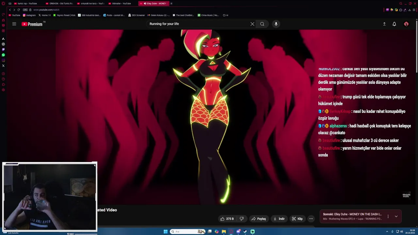
Task: Share the video via Paylaş
Action: click(258, 219)
